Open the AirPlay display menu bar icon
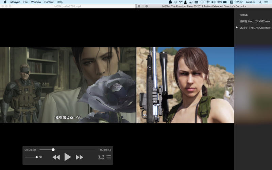Screen dimensions: 272x170 coord(191,2)
